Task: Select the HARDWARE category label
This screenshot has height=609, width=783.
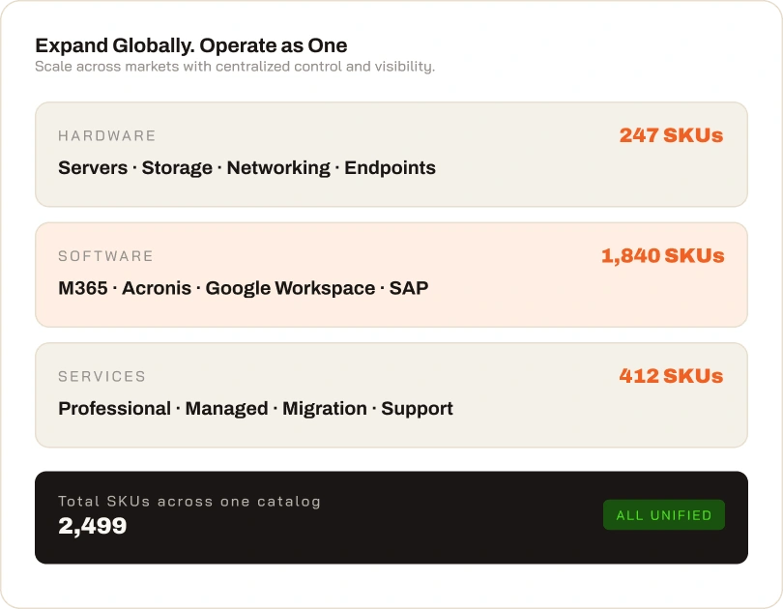Action: (107, 135)
